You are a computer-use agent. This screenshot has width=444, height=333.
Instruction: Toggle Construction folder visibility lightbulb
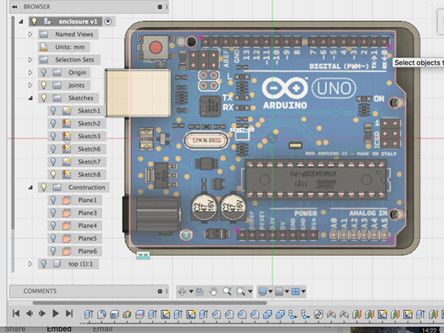44,187
